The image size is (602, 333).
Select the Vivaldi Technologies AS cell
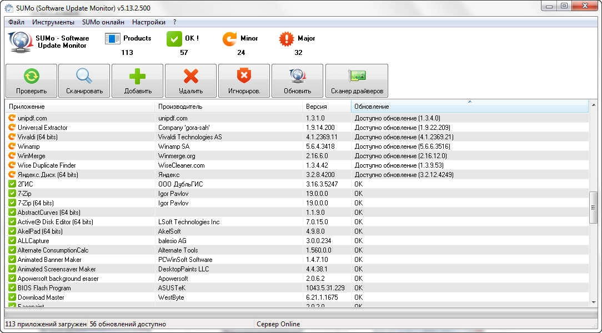coord(190,137)
